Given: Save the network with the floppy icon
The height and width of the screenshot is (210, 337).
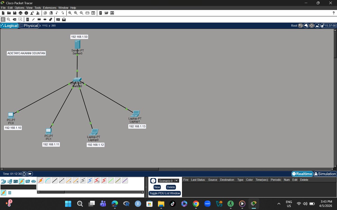Looking at the screenshot, I should 15,13.
